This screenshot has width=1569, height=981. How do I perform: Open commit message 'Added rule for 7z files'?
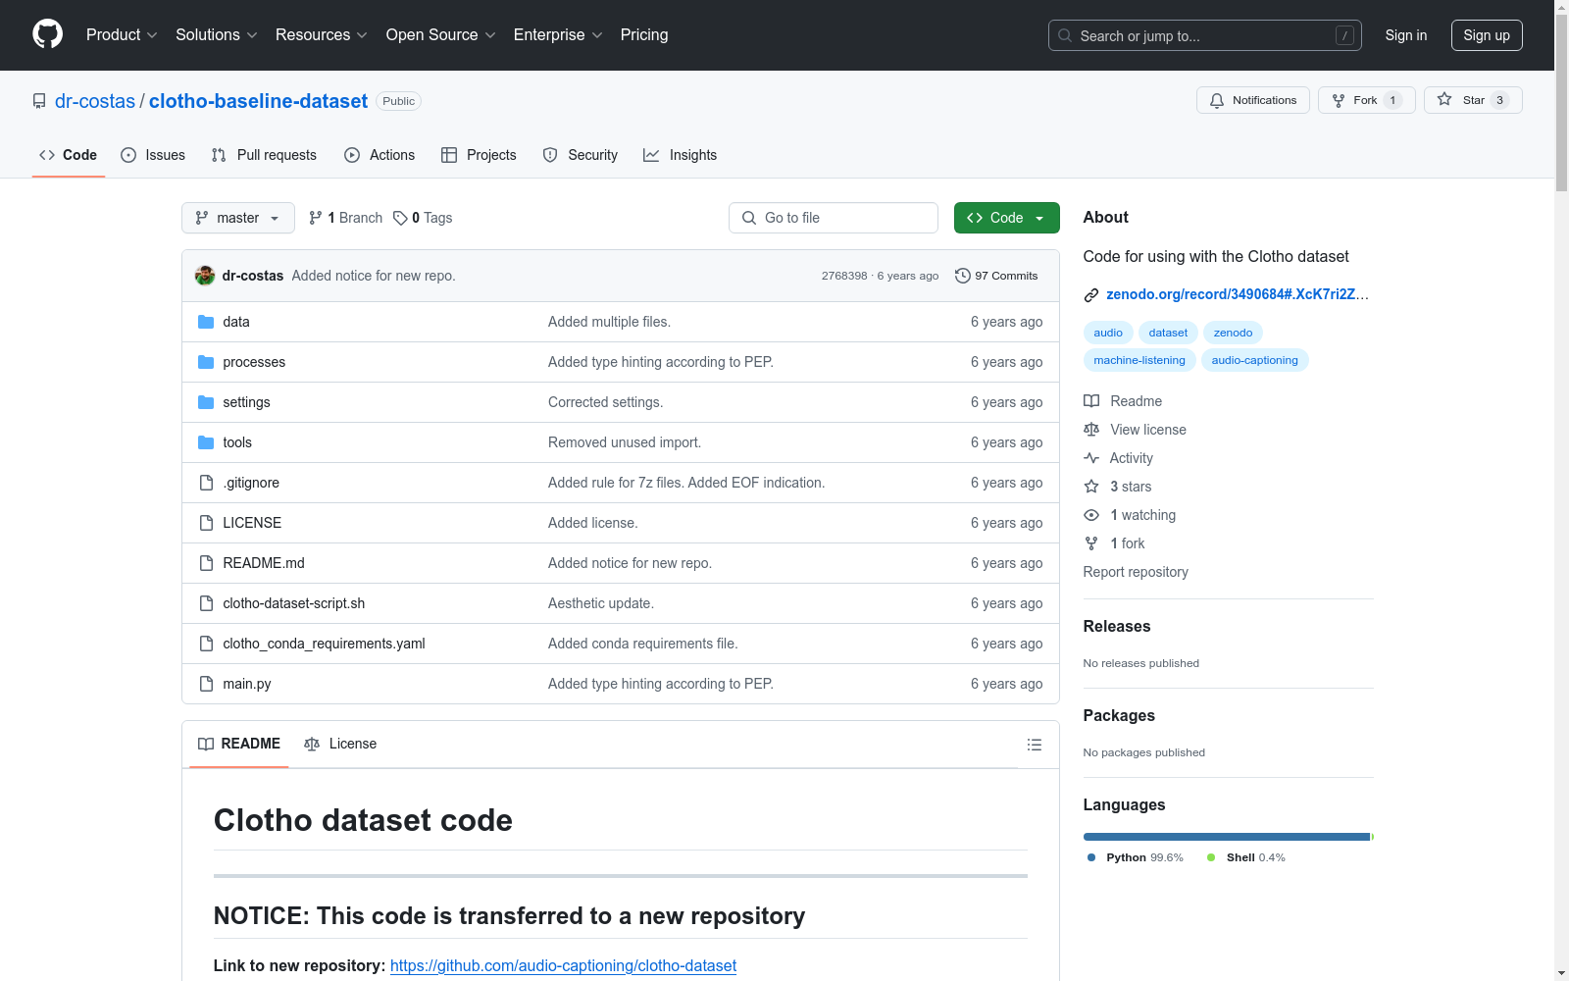point(686,483)
